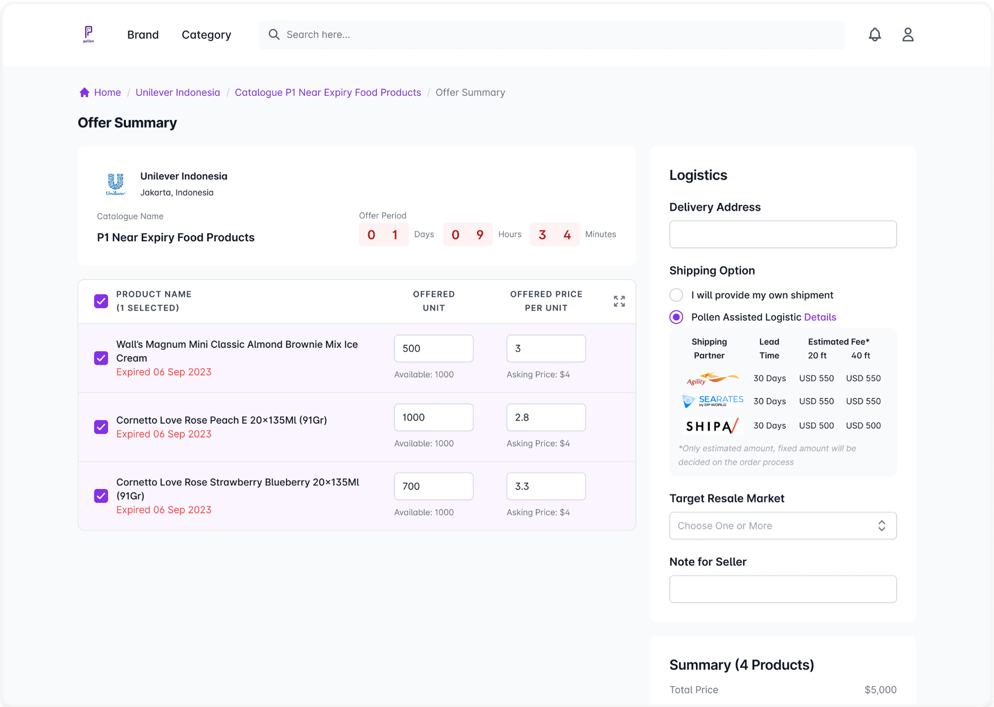Click Wall's Magnum Mini Classic product name

(x=237, y=351)
